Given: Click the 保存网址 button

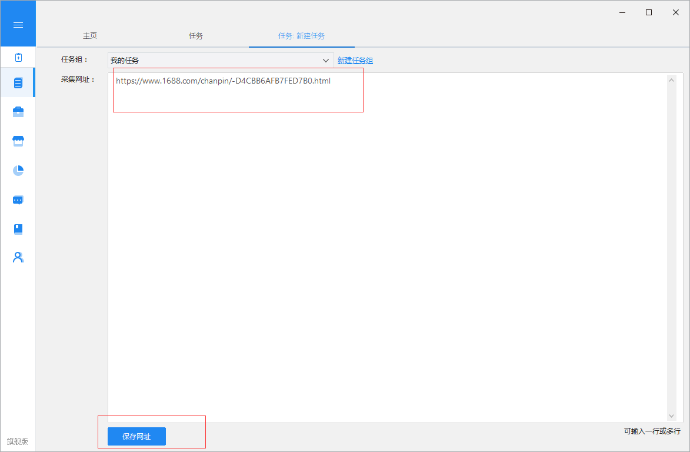Looking at the screenshot, I should coord(137,437).
